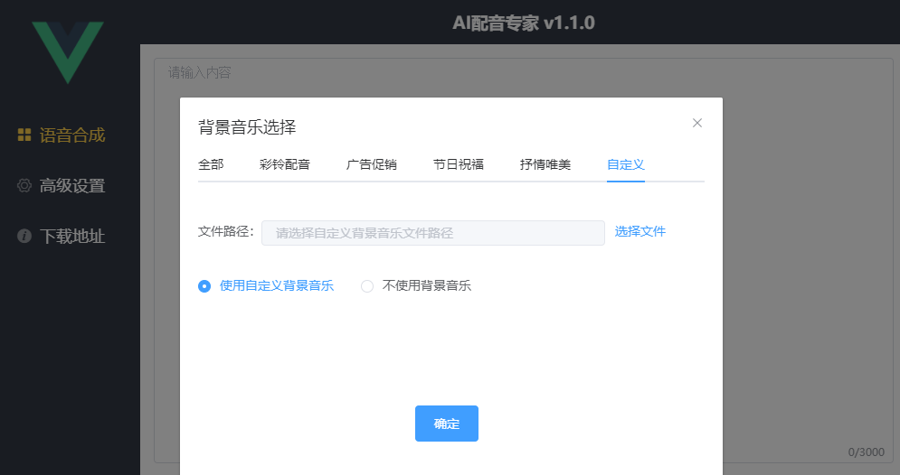Select 使用自定义背景音乐 radio option
Viewport: 900px width, 475px height.
[x=266, y=285]
